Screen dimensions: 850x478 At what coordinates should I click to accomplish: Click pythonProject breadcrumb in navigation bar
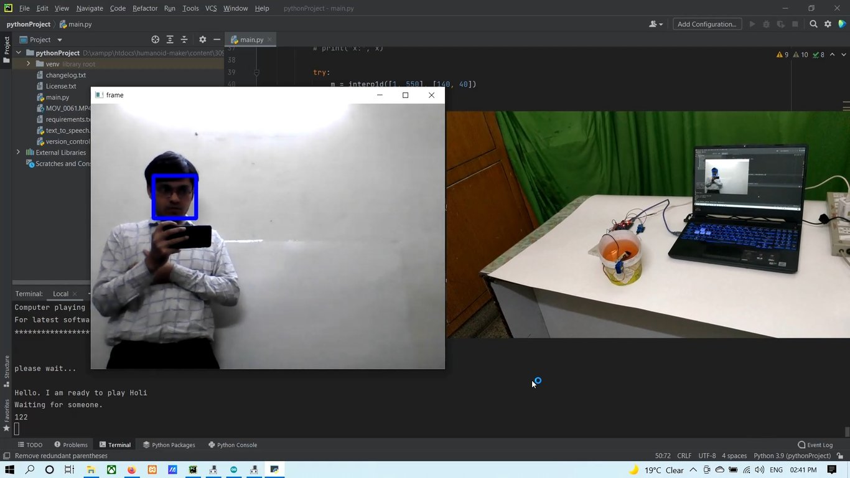click(x=29, y=24)
